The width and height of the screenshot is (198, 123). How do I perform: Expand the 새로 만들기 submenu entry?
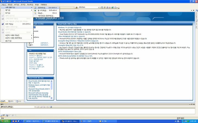(17, 7)
